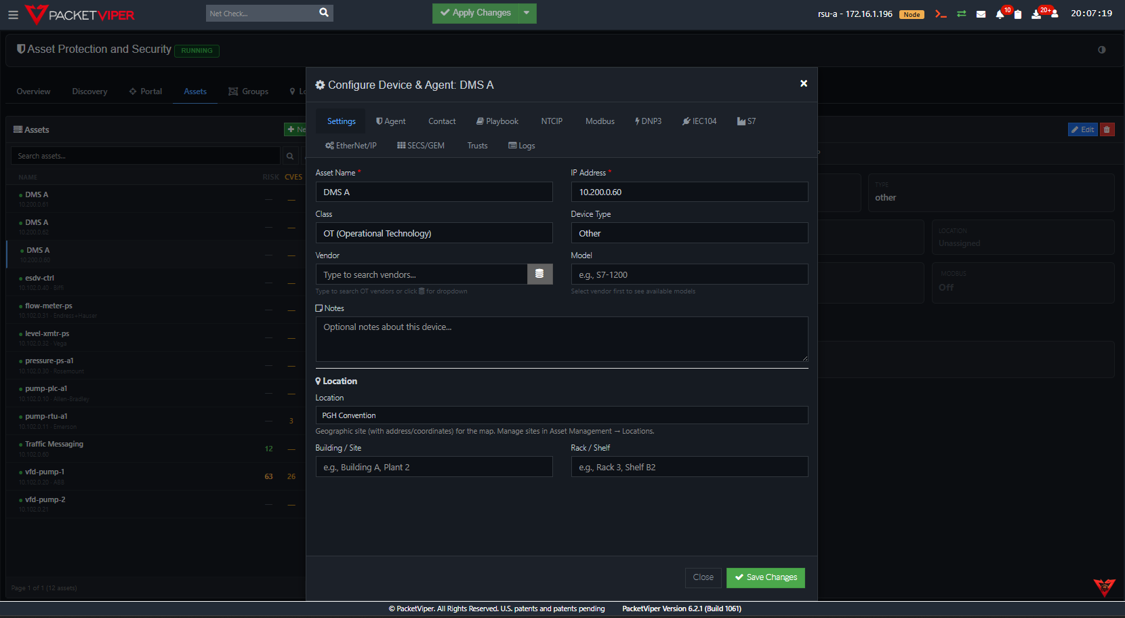Go to the Portal page tab
The height and width of the screenshot is (618, 1125).
click(x=146, y=91)
